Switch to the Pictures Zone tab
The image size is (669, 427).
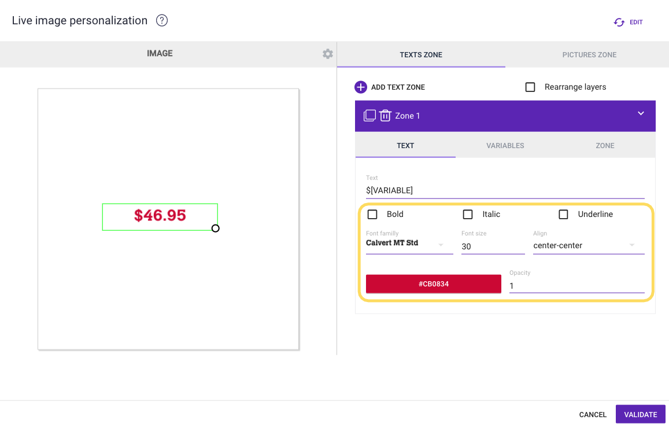[589, 55]
